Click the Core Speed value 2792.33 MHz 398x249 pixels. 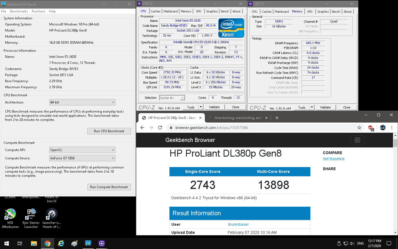coord(172,72)
